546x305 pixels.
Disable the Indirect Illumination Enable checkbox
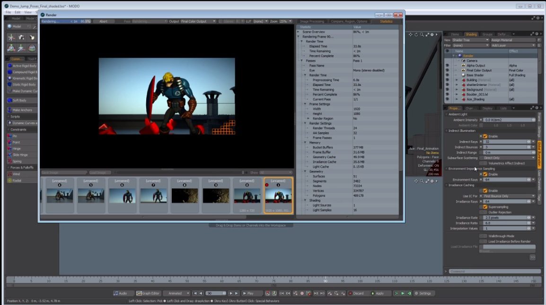(485, 136)
